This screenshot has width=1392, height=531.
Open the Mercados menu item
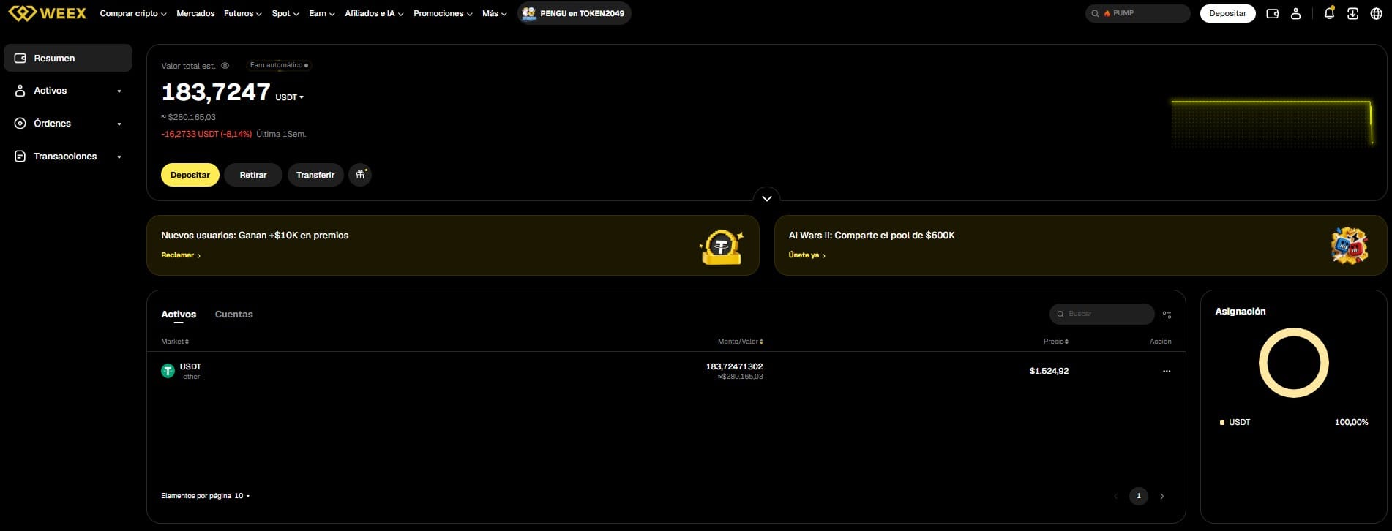[195, 13]
